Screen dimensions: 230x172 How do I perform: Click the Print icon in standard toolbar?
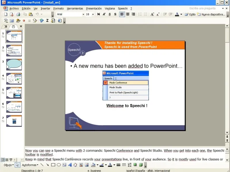pos(18,14)
